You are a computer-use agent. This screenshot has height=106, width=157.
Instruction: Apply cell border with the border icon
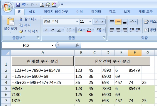[69, 30]
